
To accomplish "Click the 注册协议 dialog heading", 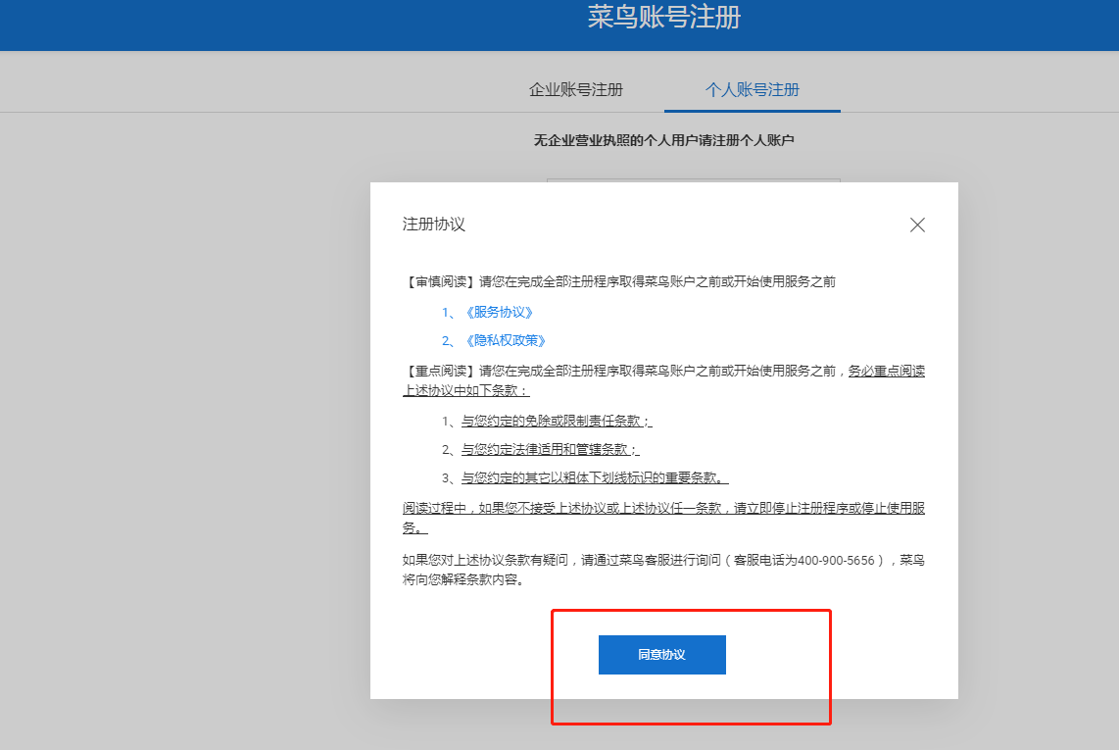I will click(x=434, y=225).
